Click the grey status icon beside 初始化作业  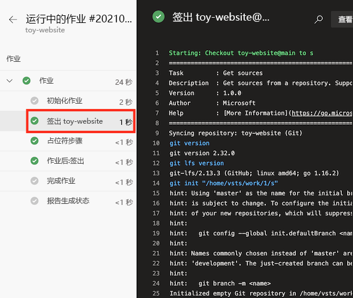(35, 101)
